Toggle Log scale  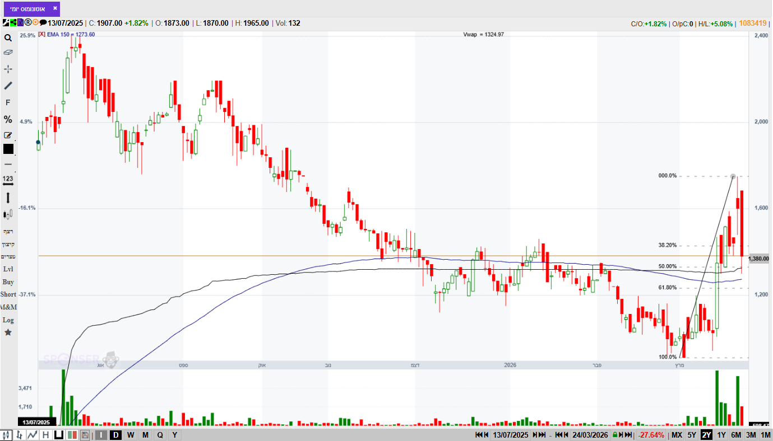coord(8,320)
